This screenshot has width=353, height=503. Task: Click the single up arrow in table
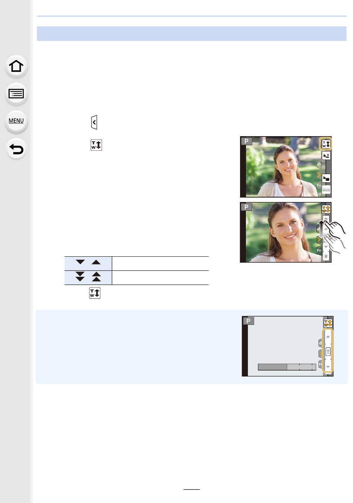point(96,262)
